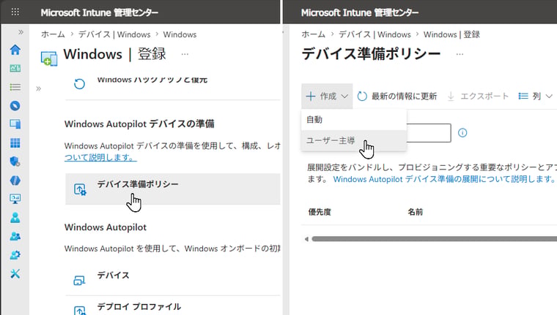The height and width of the screenshot is (315, 557).
Task: Open the Reports monitor icon in sidebar
Action: click(x=15, y=199)
